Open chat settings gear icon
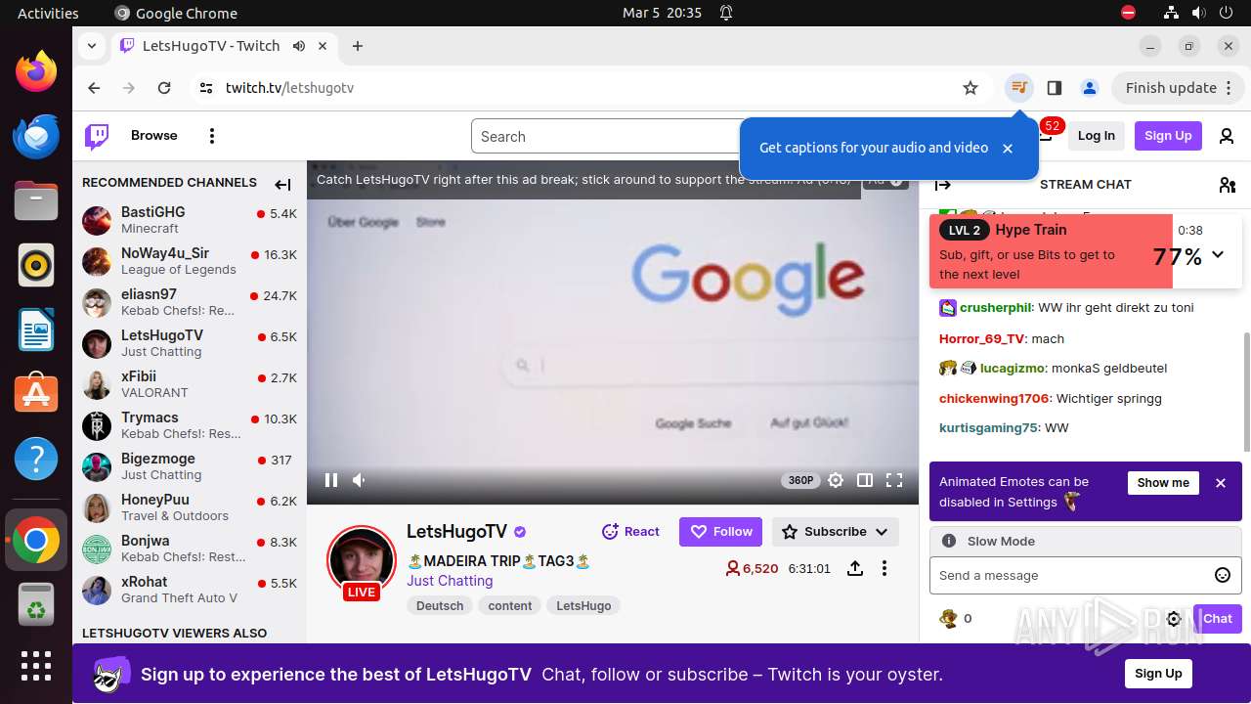1251x704 pixels. 1175,619
